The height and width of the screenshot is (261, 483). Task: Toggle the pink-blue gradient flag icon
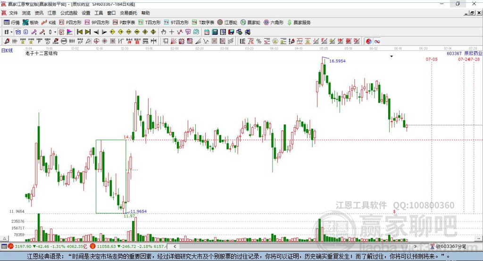[70, 32]
